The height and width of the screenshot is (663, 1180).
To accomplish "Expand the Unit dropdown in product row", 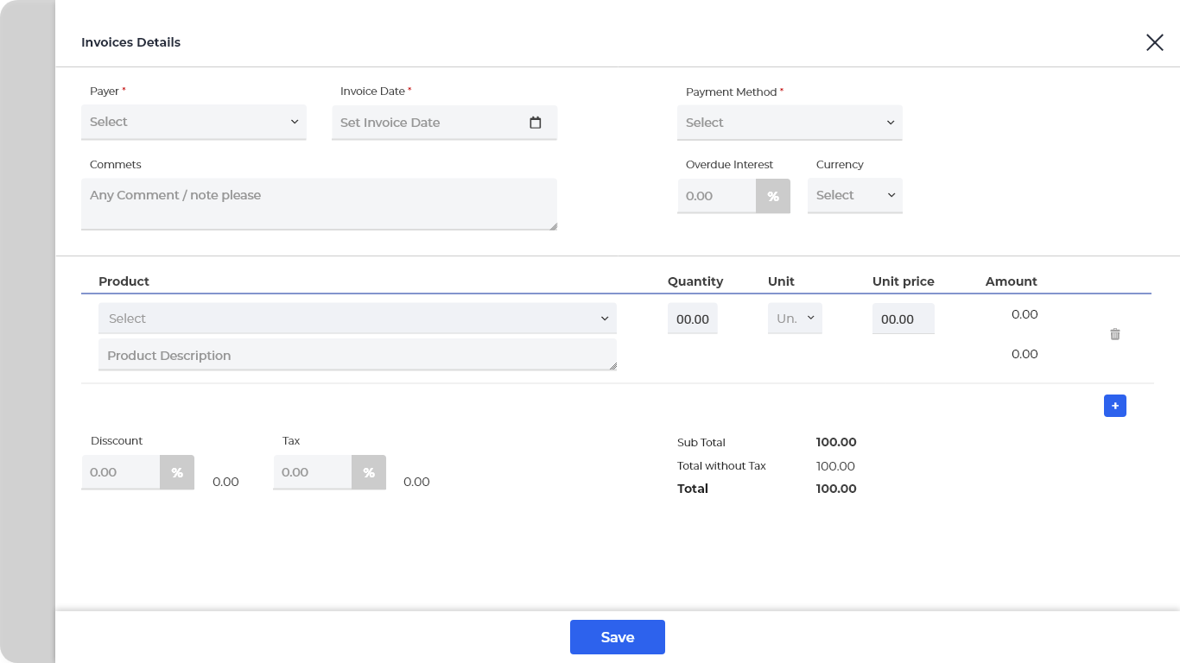I will pyautogui.click(x=795, y=319).
